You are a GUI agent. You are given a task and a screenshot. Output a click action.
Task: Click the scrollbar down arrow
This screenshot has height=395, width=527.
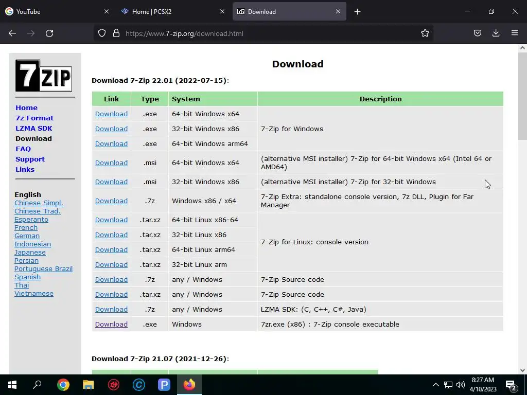point(522,370)
